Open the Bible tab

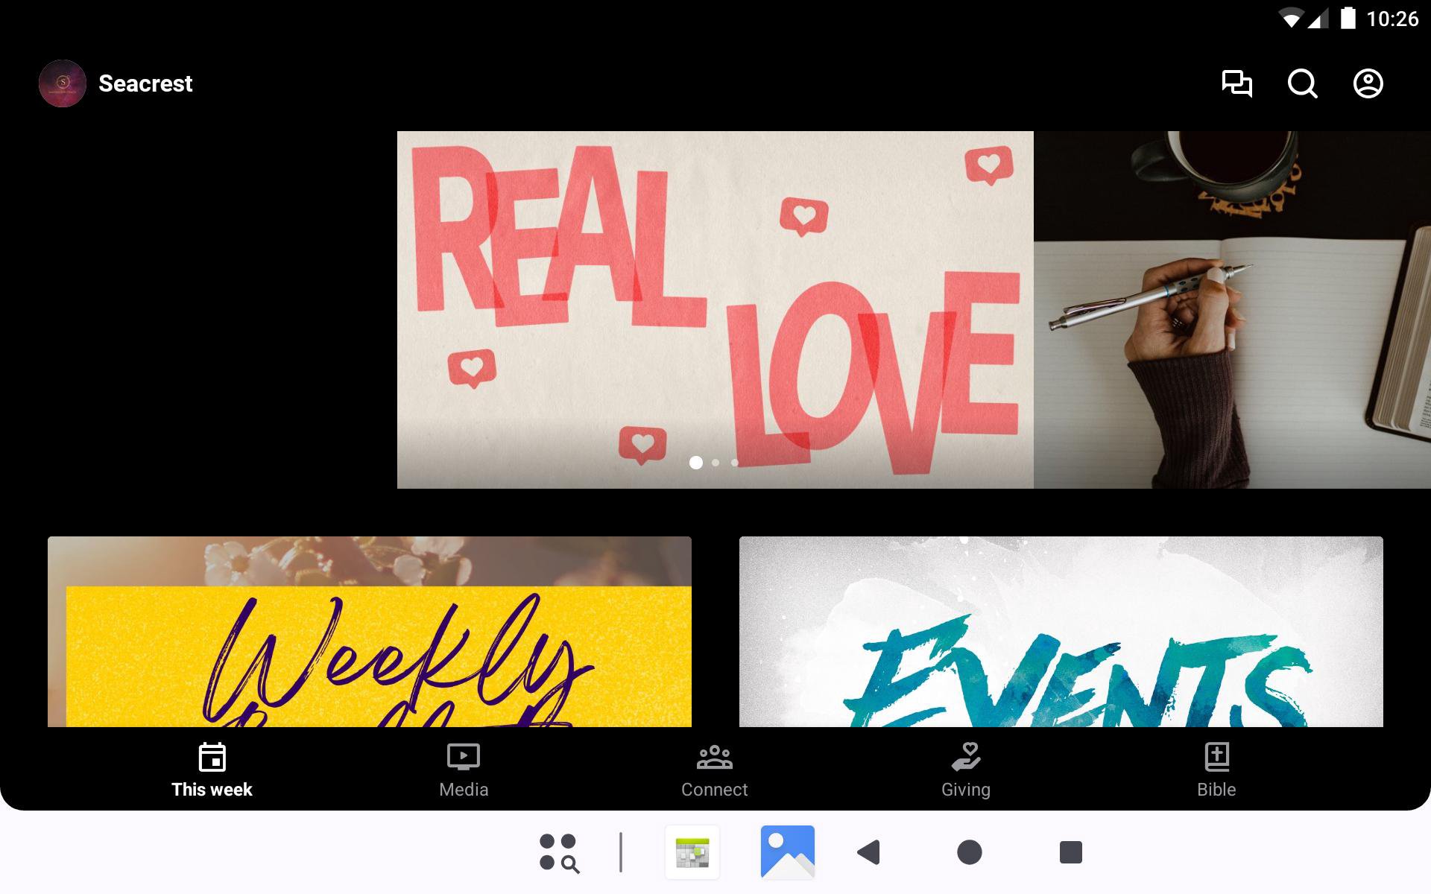click(1216, 771)
